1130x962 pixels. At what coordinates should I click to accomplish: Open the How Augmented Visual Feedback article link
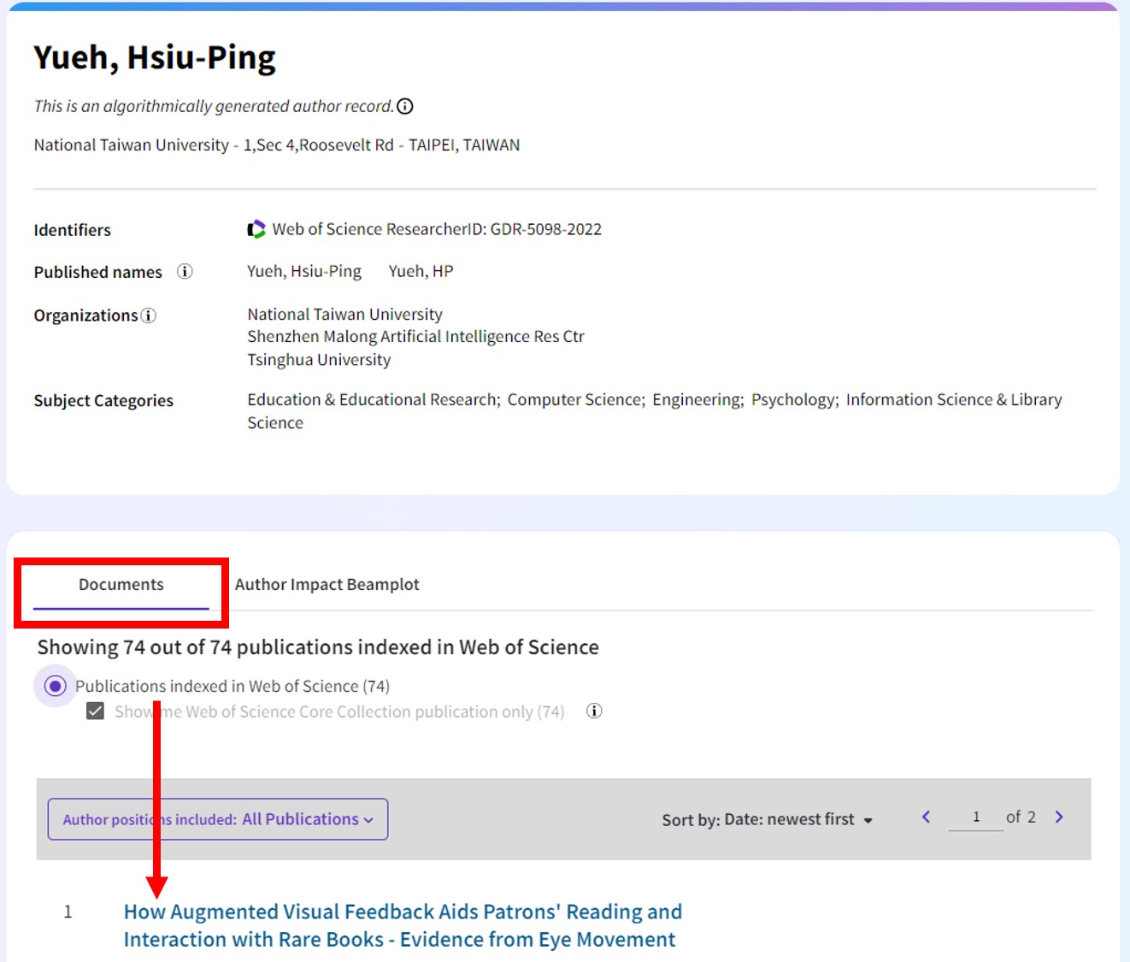coord(403,925)
